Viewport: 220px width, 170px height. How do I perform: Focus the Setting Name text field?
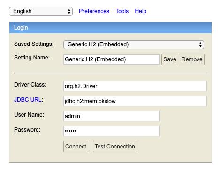pyautogui.click(x=112, y=59)
